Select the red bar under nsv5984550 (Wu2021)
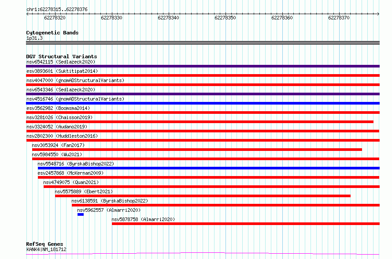Screen dimensions: 392x259 click(x=206, y=159)
